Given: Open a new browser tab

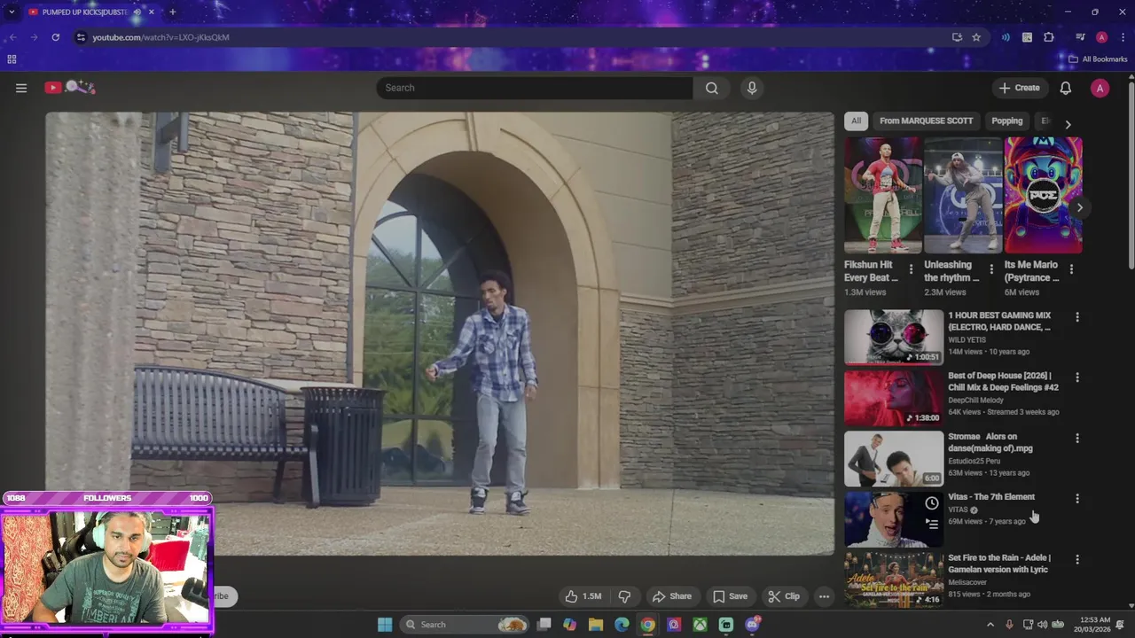Looking at the screenshot, I should [x=172, y=12].
